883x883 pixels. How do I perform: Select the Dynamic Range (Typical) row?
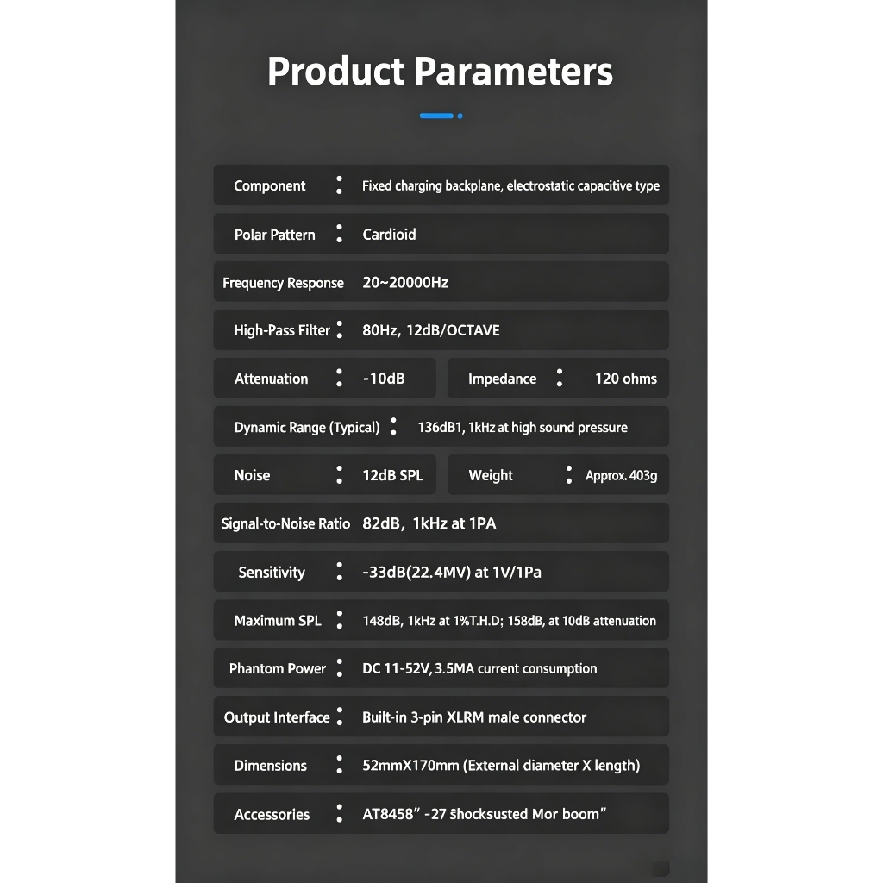(x=441, y=426)
